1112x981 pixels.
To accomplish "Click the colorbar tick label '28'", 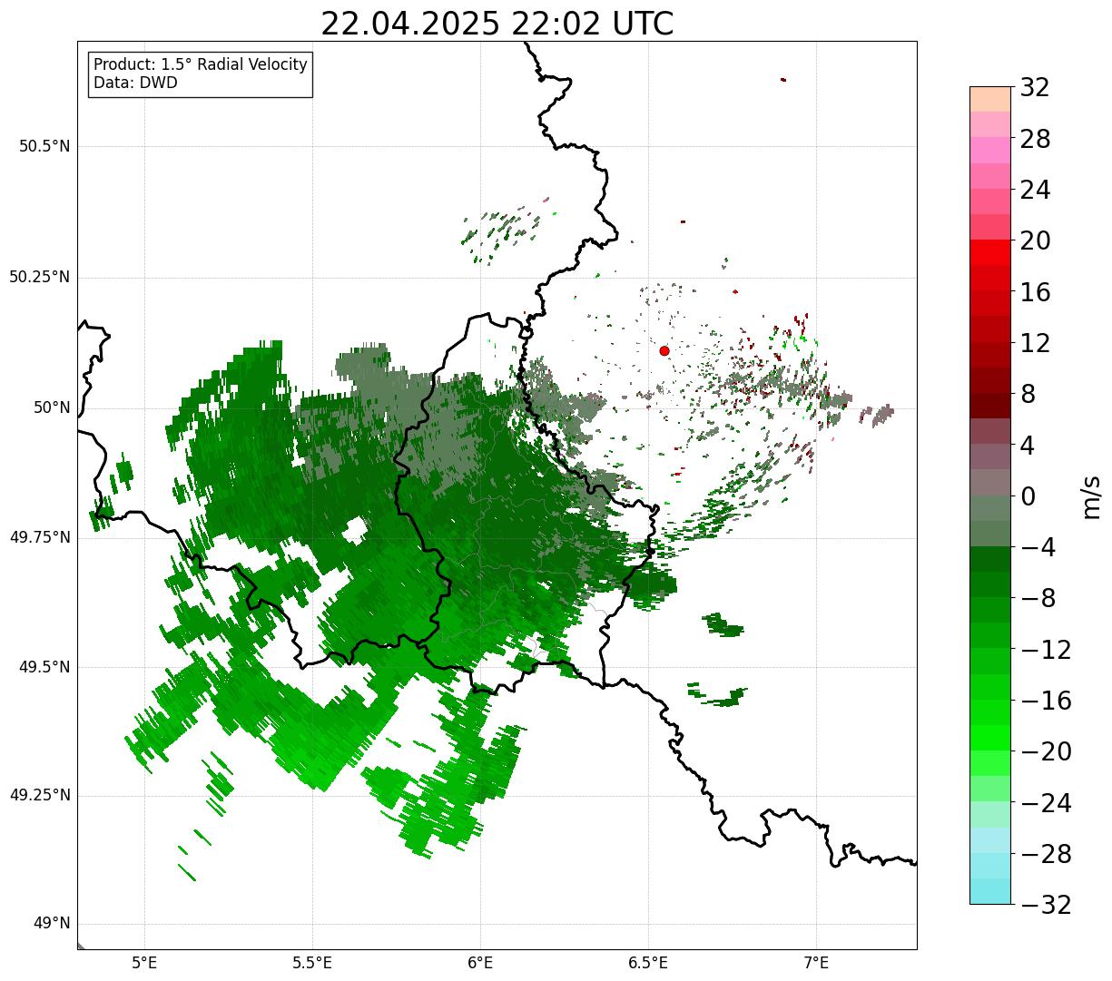I will click(x=1035, y=139).
